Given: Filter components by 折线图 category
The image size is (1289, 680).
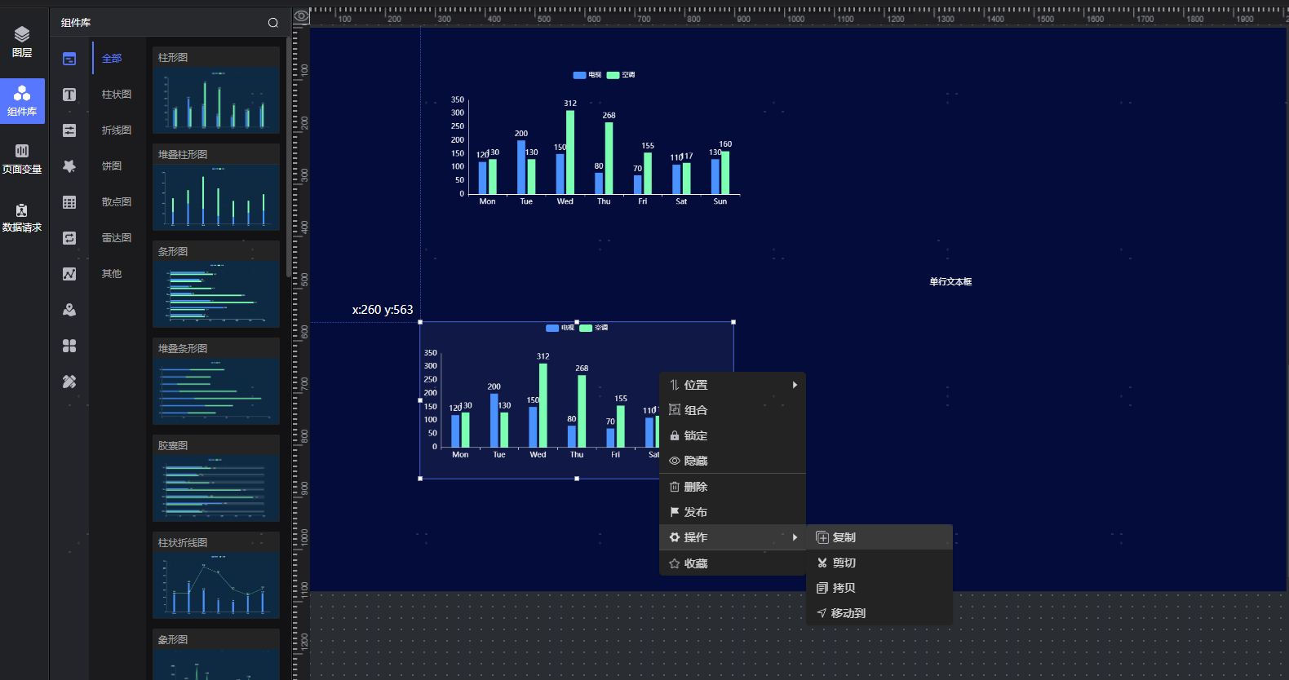Looking at the screenshot, I should tap(116, 130).
